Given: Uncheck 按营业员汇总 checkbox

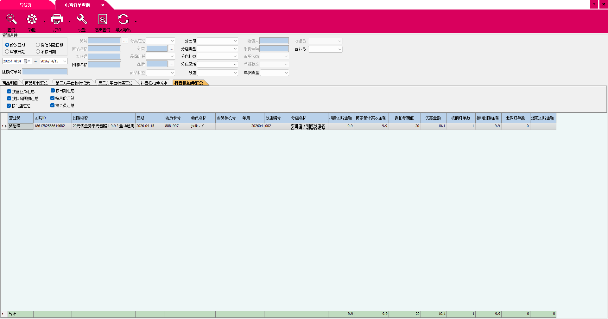Looking at the screenshot, I should point(9,92).
